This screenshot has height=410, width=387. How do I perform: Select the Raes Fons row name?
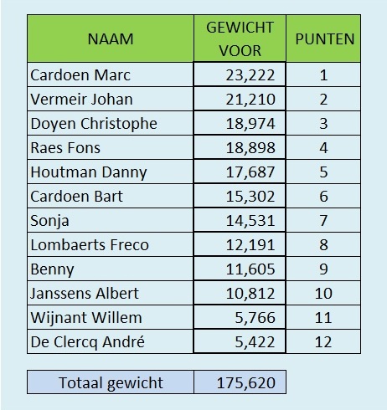[x=111, y=147]
